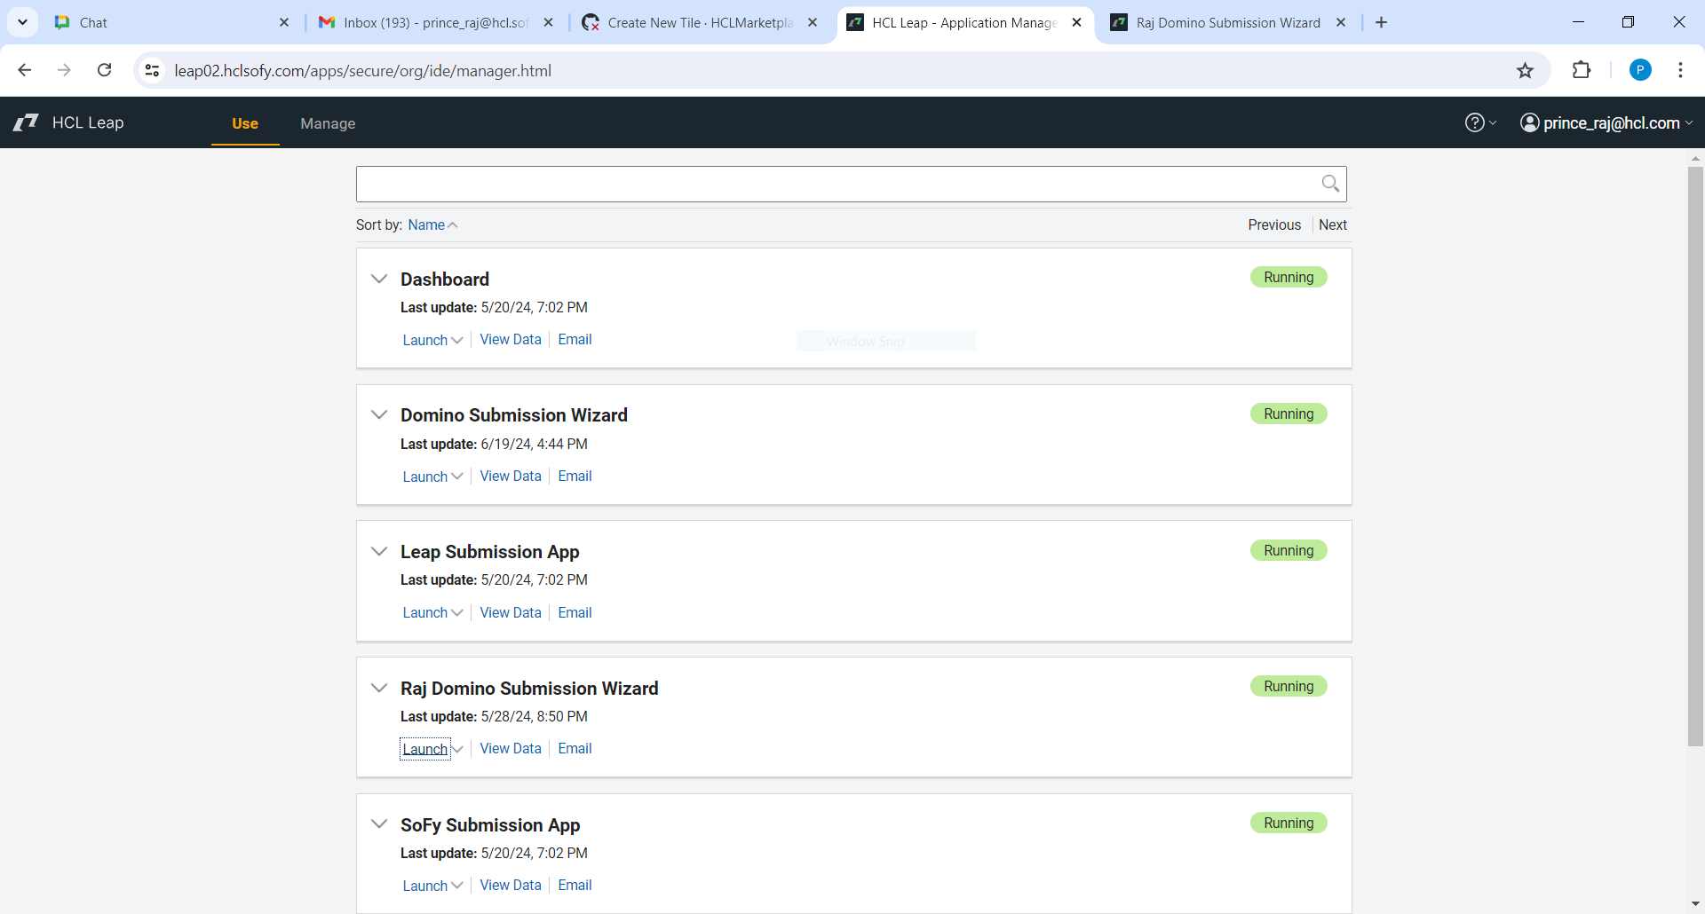Click Email for Raj Domino Submission Wizard
This screenshot has width=1705, height=914.
tap(575, 748)
